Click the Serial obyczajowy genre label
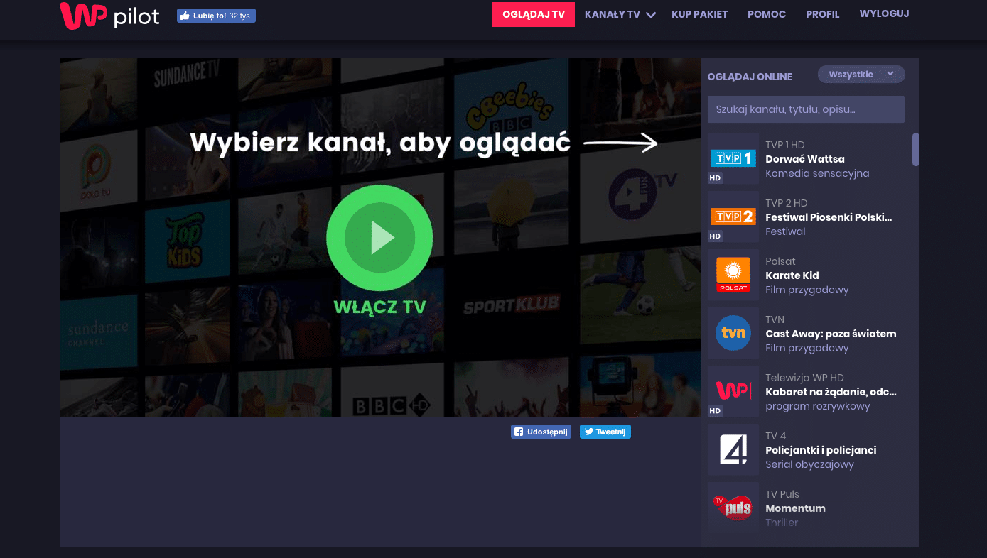Viewport: 987px width, 558px height. pyautogui.click(x=809, y=464)
